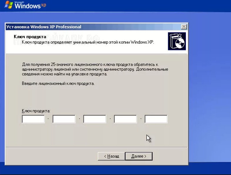231x175 pixels.
Task: Close the Windows XP setup dialog
Action: 184,27
